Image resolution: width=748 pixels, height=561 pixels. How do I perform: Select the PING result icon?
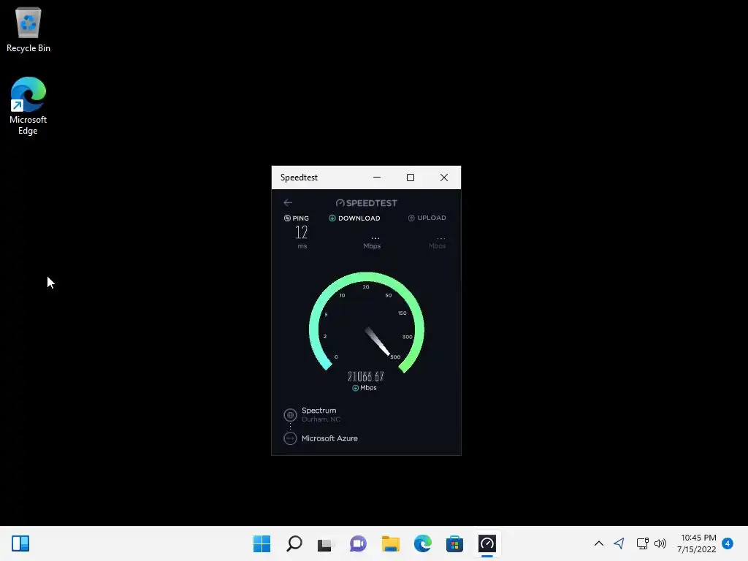pos(287,218)
